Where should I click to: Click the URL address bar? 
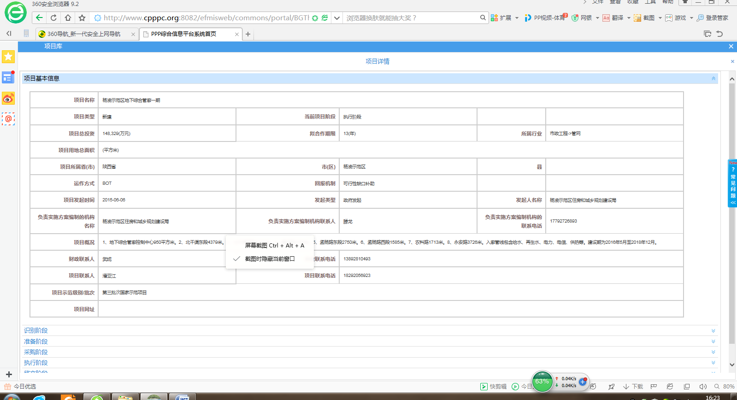tap(206, 18)
